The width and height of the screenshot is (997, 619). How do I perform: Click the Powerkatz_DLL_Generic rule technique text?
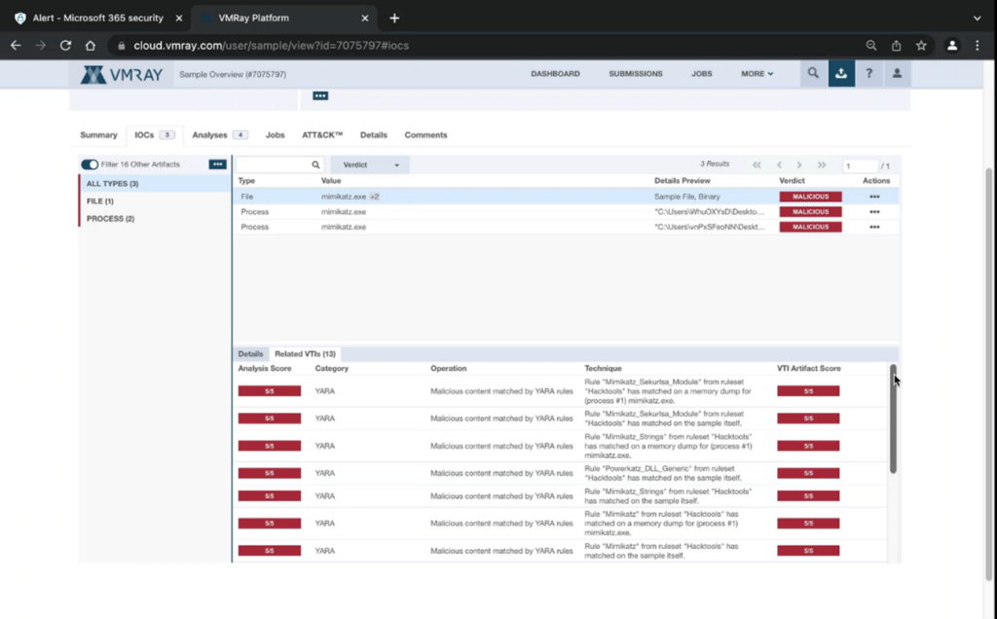coord(663,473)
